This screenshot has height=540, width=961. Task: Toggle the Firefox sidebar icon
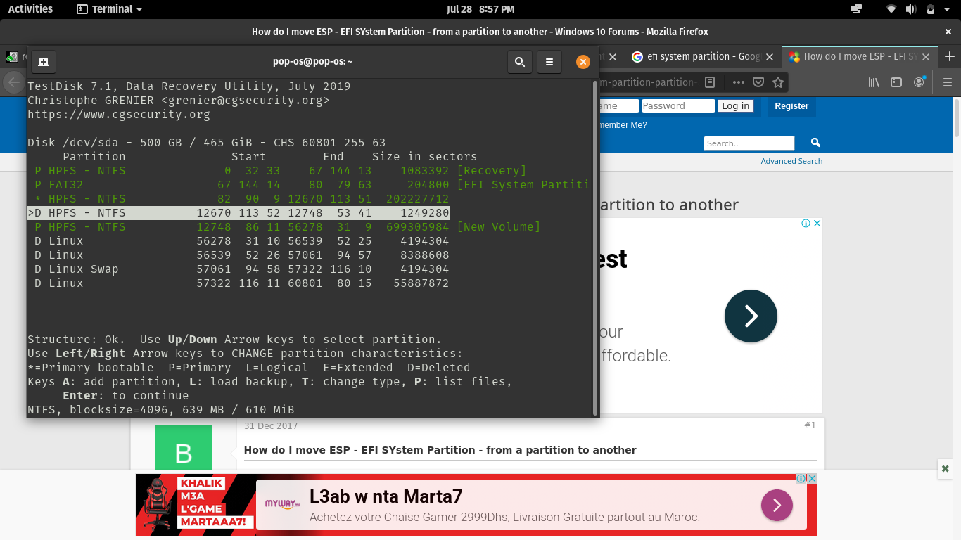[x=896, y=82]
